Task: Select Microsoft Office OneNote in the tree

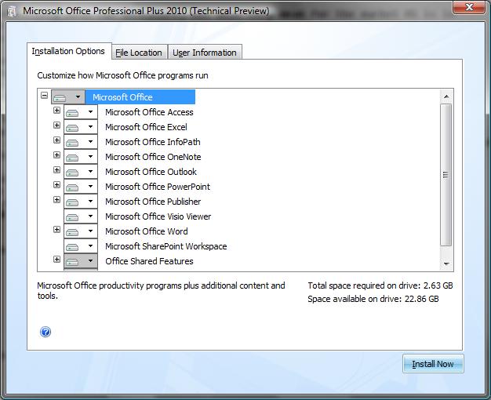Action: click(153, 157)
